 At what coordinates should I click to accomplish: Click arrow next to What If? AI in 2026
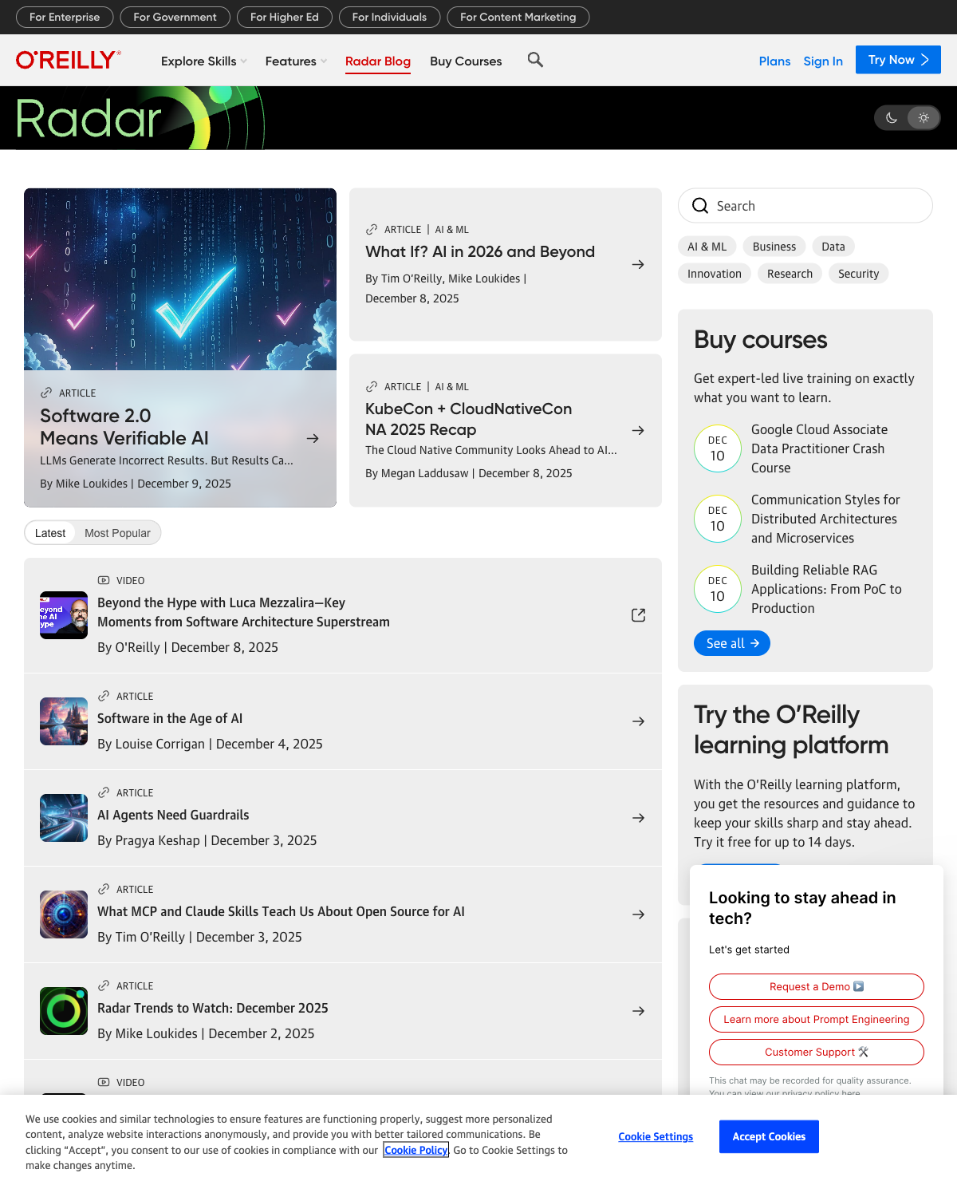point(638,264)
